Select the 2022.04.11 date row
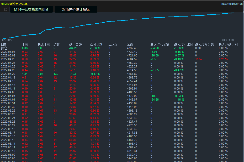Screen dimensions: 244x162 [8, 89]
